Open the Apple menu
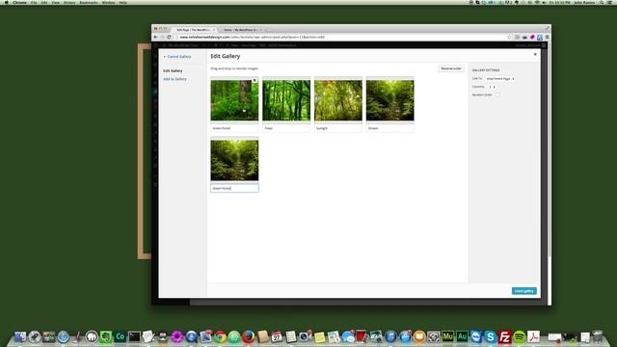The image size is (617, 347). 6,2
